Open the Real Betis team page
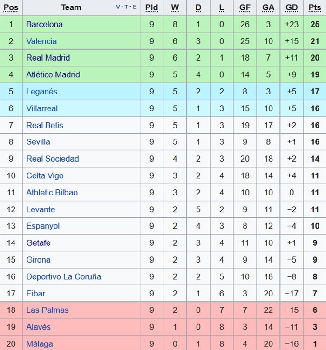 pos(45,125)
